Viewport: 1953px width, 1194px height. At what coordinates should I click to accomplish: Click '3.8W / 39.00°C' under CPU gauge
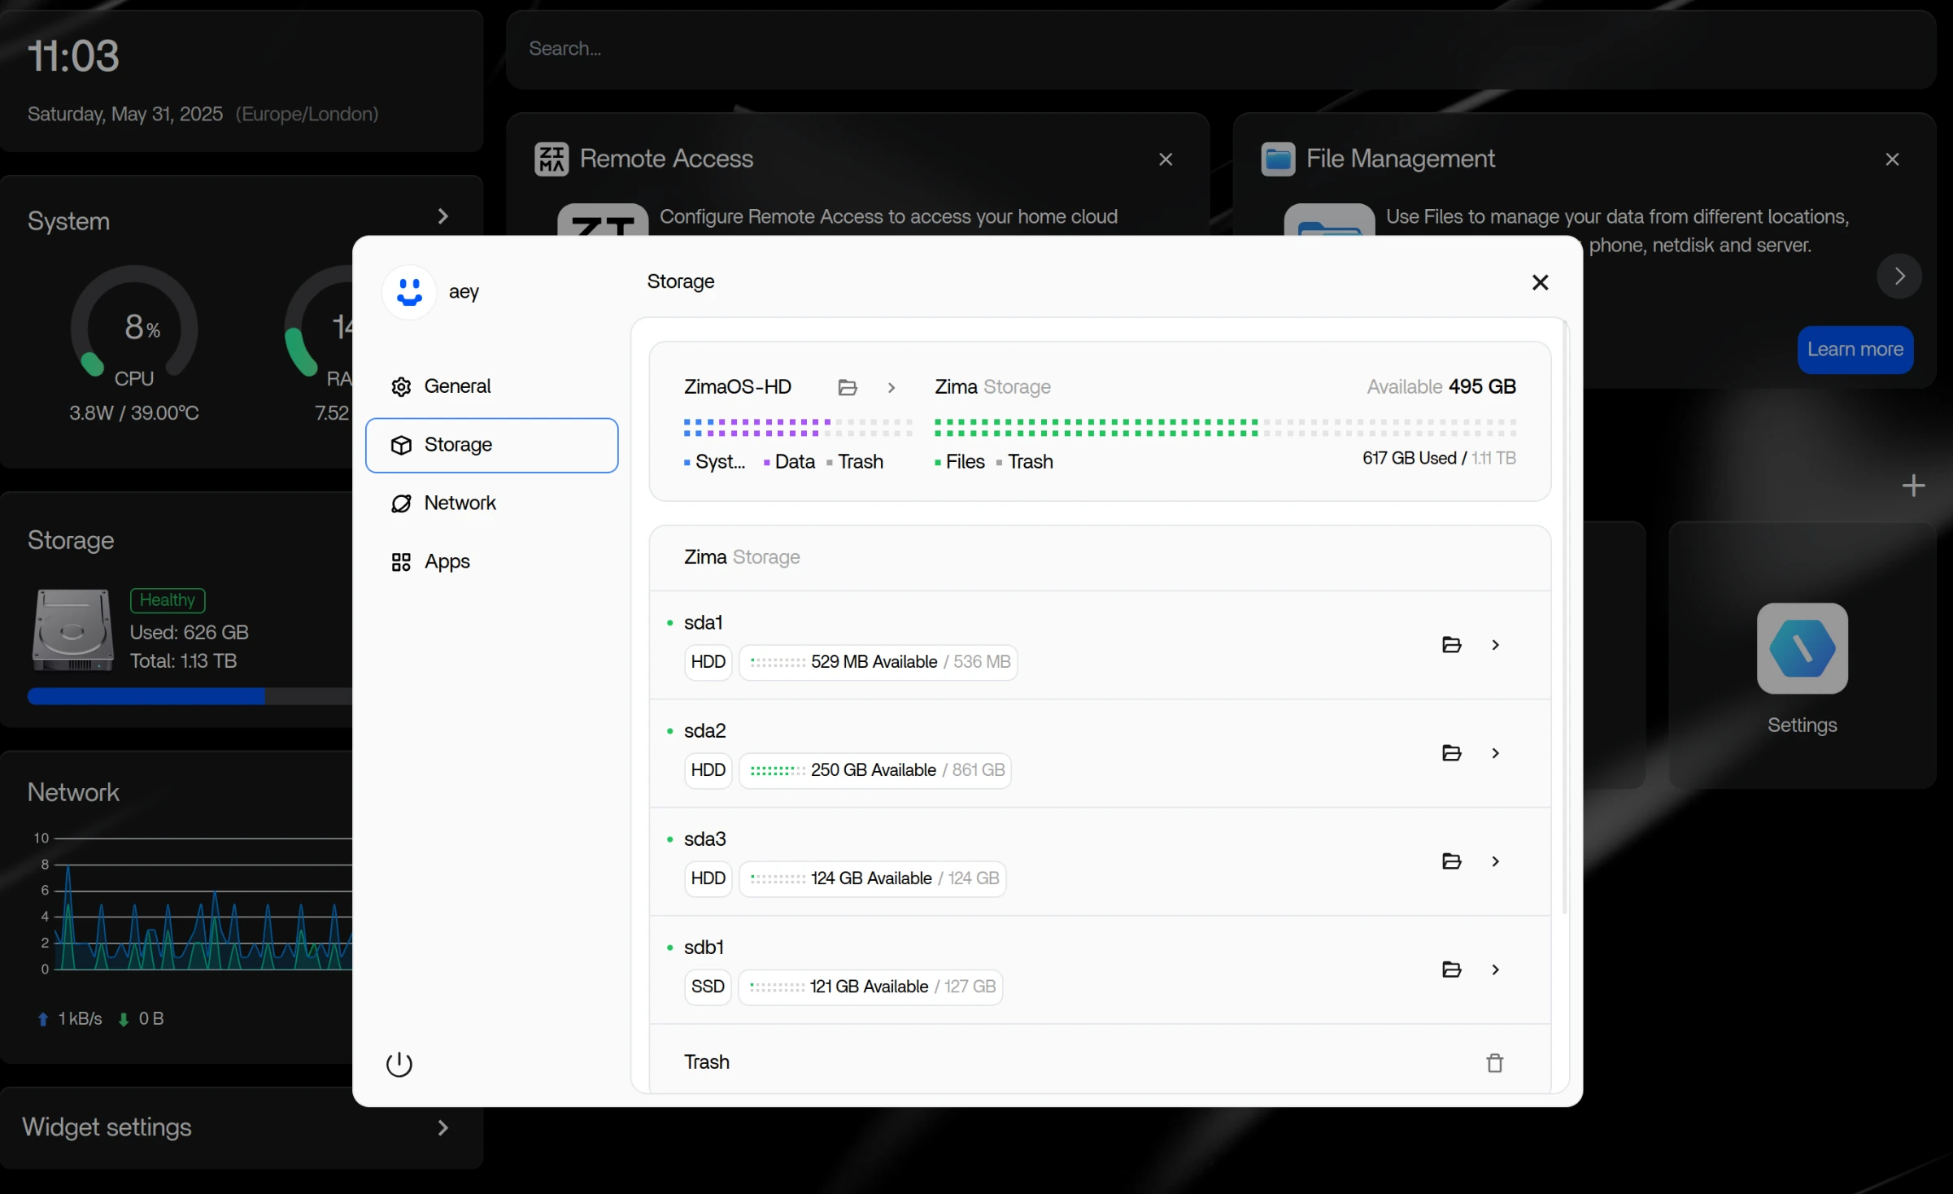pyautogui.click(x=133, y=413)
